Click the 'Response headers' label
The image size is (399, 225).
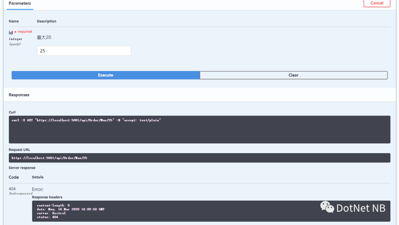point(47,197)
